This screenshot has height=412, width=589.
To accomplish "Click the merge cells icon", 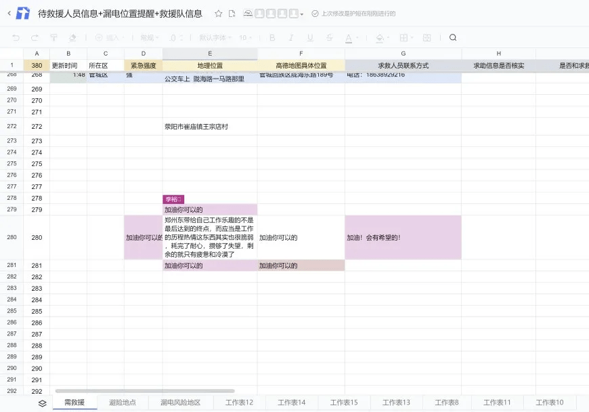I will [427, 37].
